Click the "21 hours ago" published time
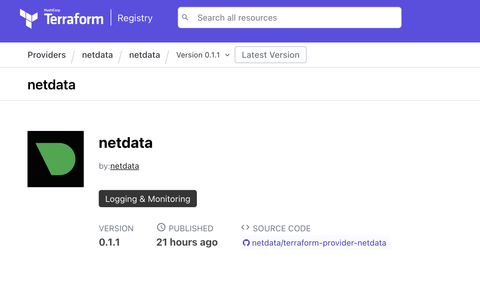Viewport: 480px width, 285px height. tap(187, 242)
